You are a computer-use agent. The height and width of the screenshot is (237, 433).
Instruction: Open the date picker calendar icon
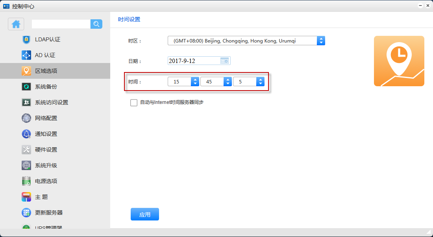coord(224,61)
